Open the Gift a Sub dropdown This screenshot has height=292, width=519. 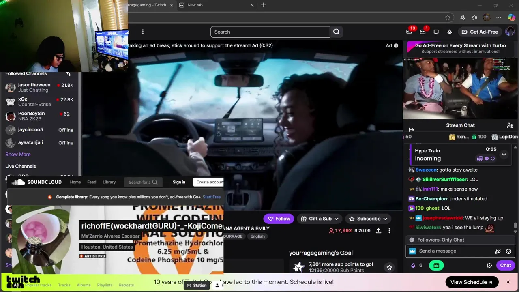click(320, 219)
